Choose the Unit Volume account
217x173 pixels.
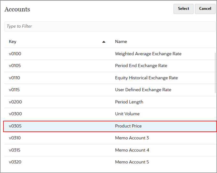tap(127, 114)
